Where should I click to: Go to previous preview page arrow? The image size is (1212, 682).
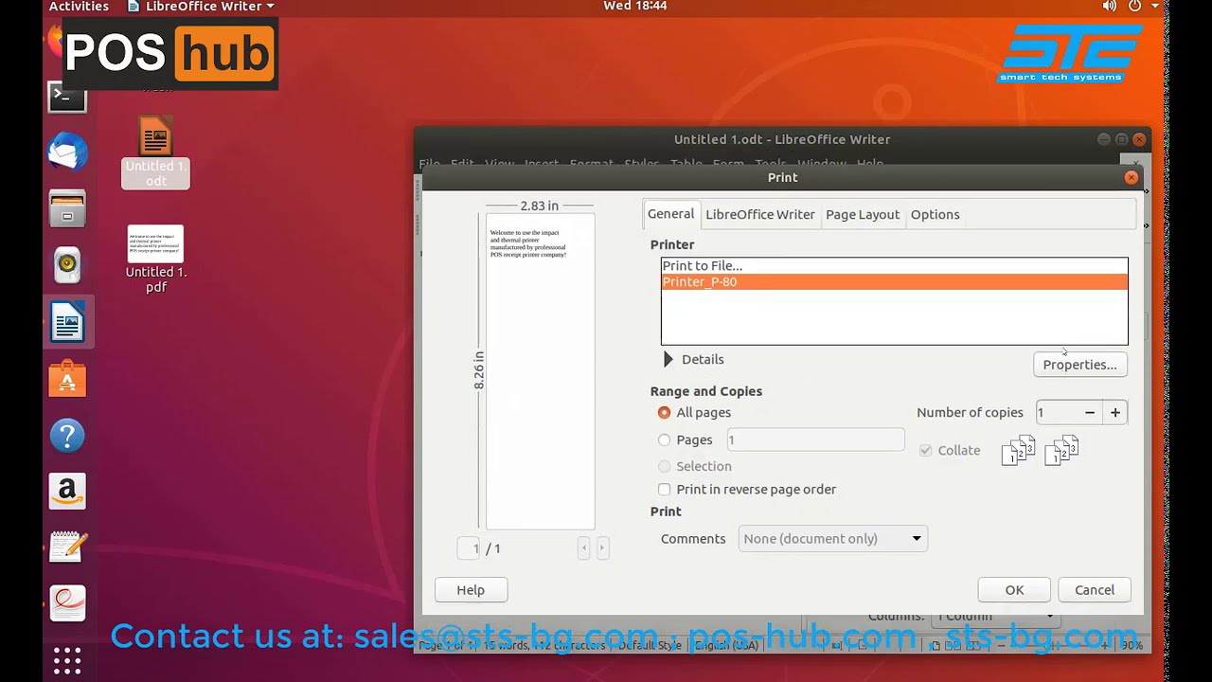coord(584,548)
